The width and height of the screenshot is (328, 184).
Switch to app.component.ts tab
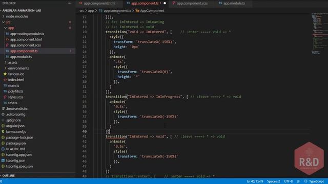145,4
